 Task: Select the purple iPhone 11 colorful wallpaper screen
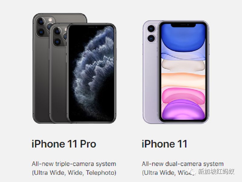coord(183,72)
